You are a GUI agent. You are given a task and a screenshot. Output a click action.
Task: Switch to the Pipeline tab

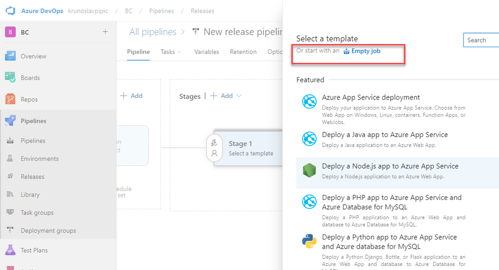click(x=138, y=52)
